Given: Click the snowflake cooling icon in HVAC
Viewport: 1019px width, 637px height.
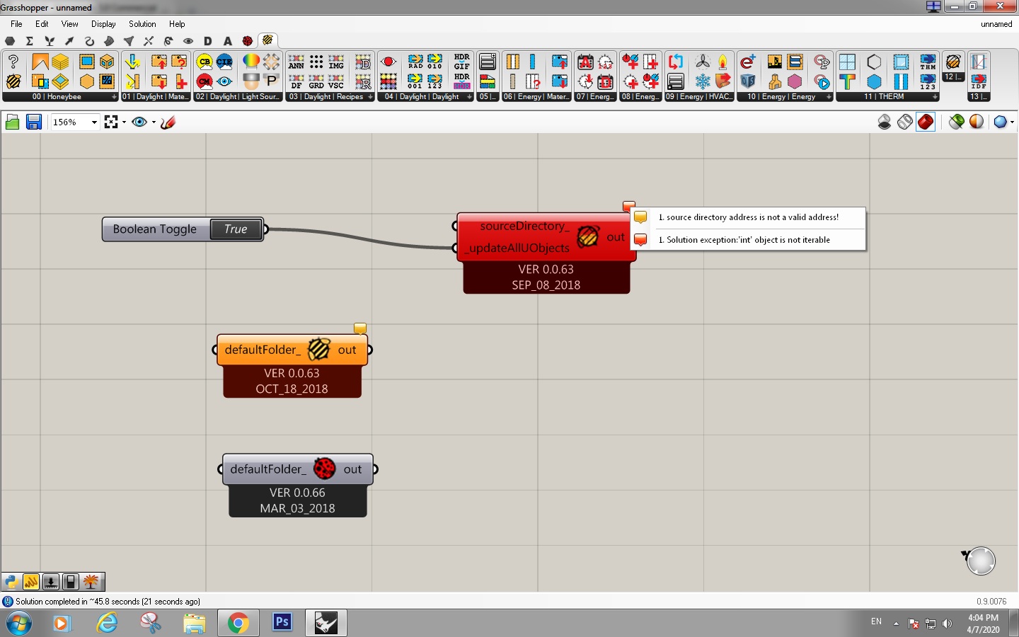Looking at the screenshot, I should coord(703,81).
